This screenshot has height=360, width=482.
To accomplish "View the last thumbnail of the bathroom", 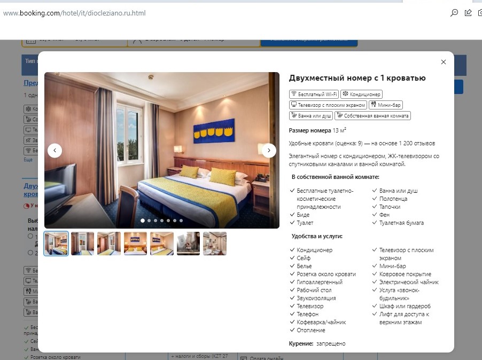I will click(x=215, y=244).
